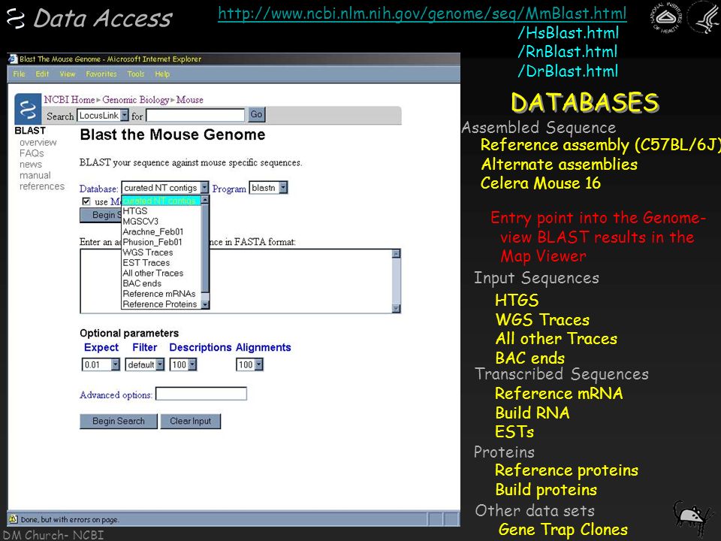Click the Database label link

click(99, 189)
